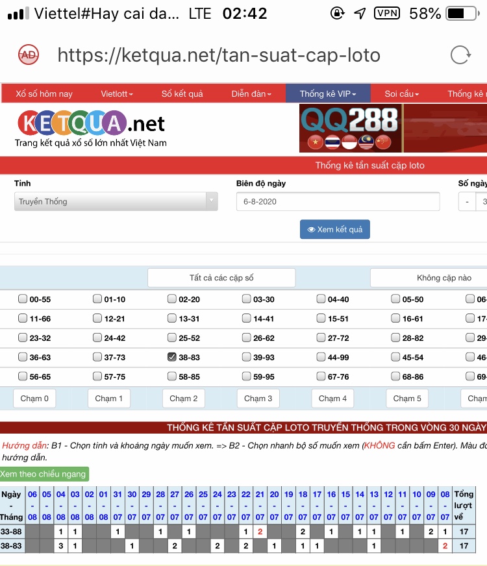Expand the Thống kê VIP menu
487x566 pixels.
pos(327,94)
